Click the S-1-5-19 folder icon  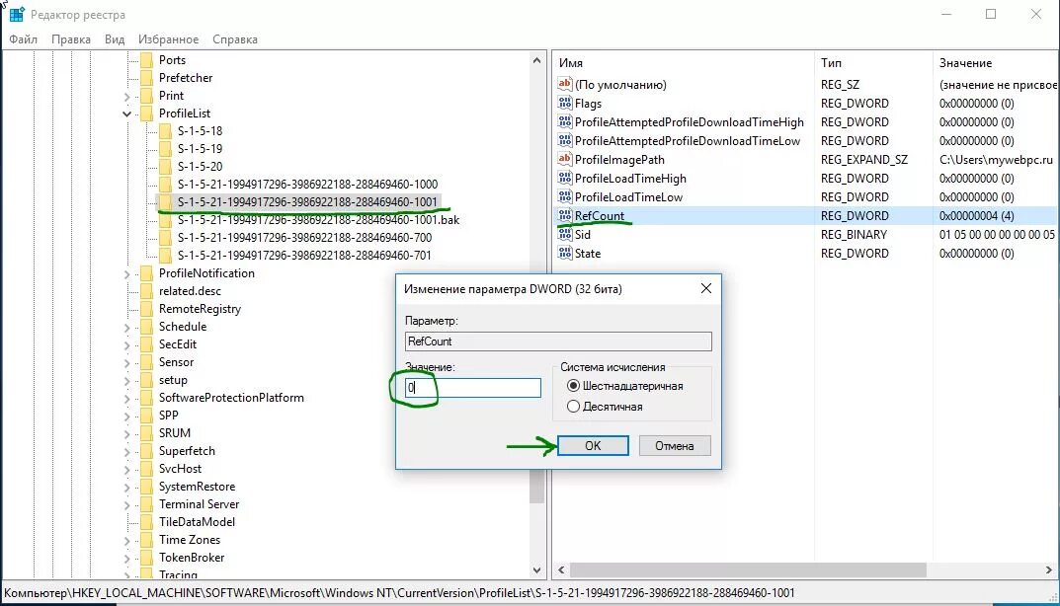click(165, 149)
